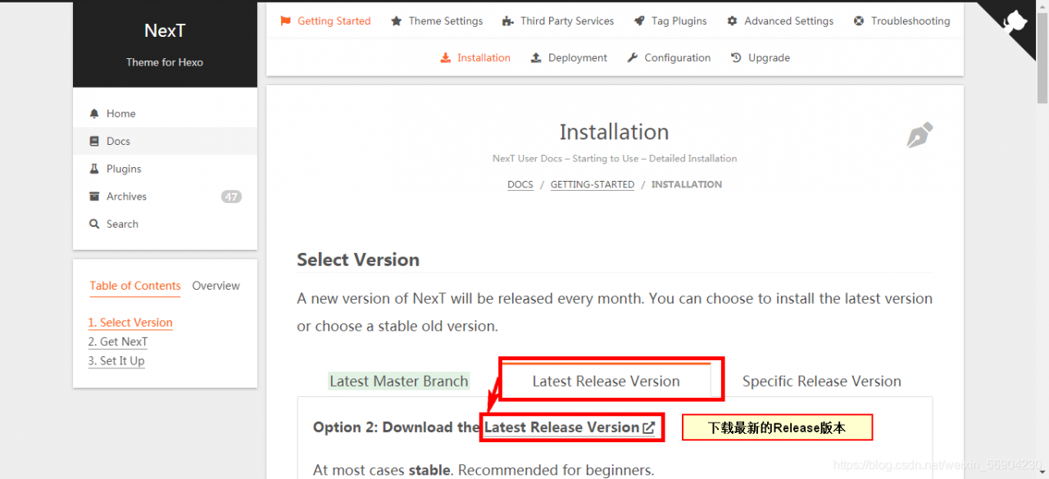
Task: Click the archive box icon beside Archives
Action: (94, 197)
